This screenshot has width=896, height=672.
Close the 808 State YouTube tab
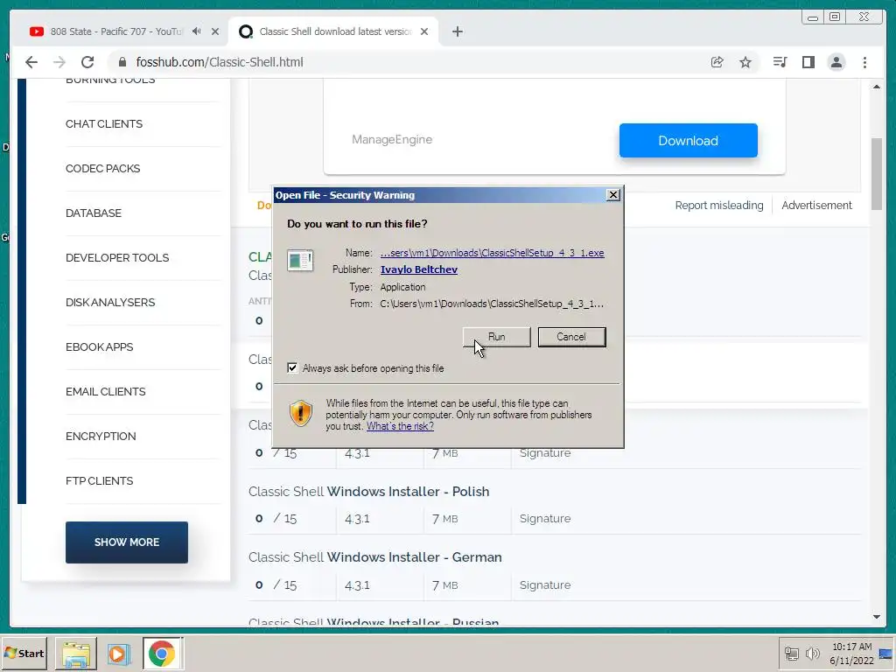coord(215,31)
